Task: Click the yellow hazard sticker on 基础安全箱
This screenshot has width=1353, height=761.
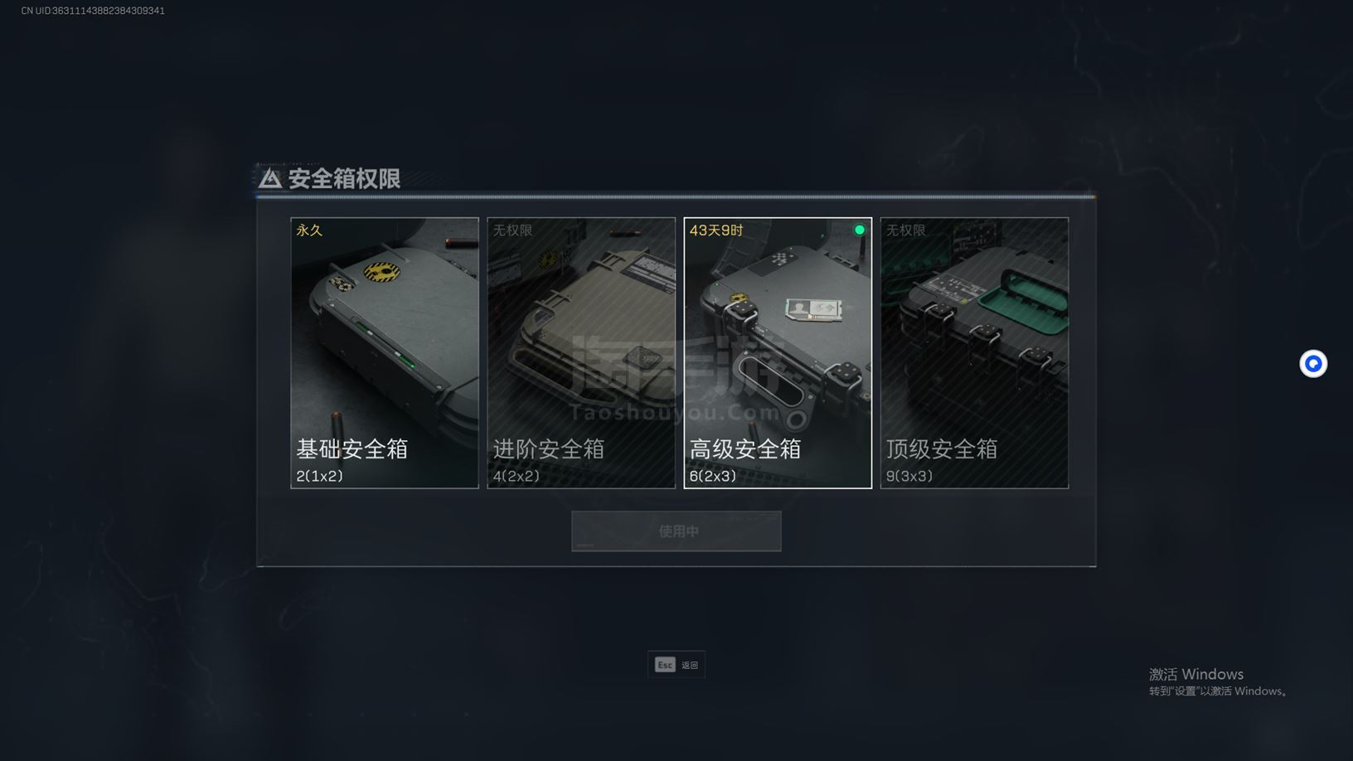Action: tap(382, 271)
